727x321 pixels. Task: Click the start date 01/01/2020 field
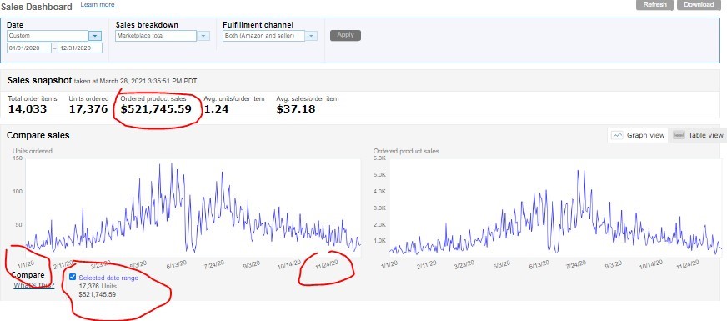coord(29,48)
